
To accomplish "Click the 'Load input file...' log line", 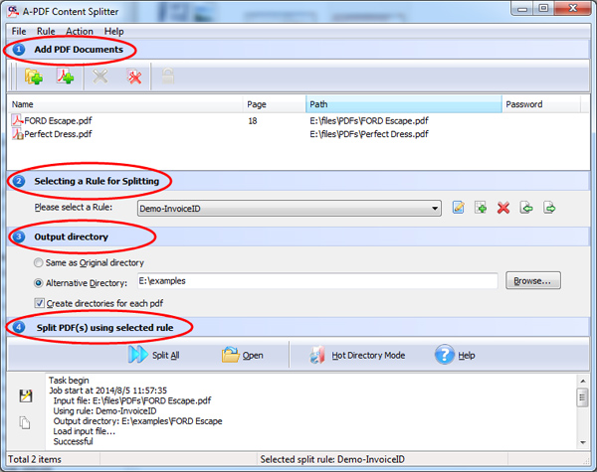I will pos(85,431).
